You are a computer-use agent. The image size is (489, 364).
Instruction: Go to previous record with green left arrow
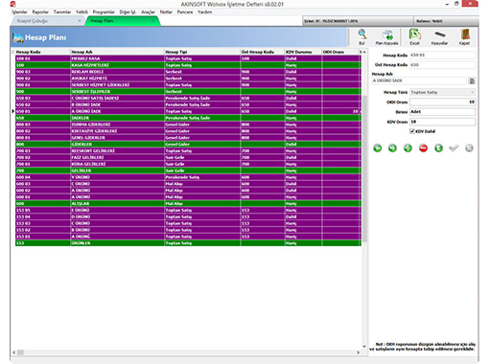click(378, 148)
